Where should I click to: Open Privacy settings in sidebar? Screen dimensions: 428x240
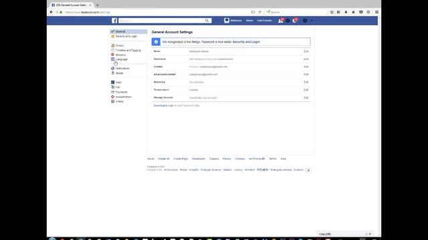point(120,46)
